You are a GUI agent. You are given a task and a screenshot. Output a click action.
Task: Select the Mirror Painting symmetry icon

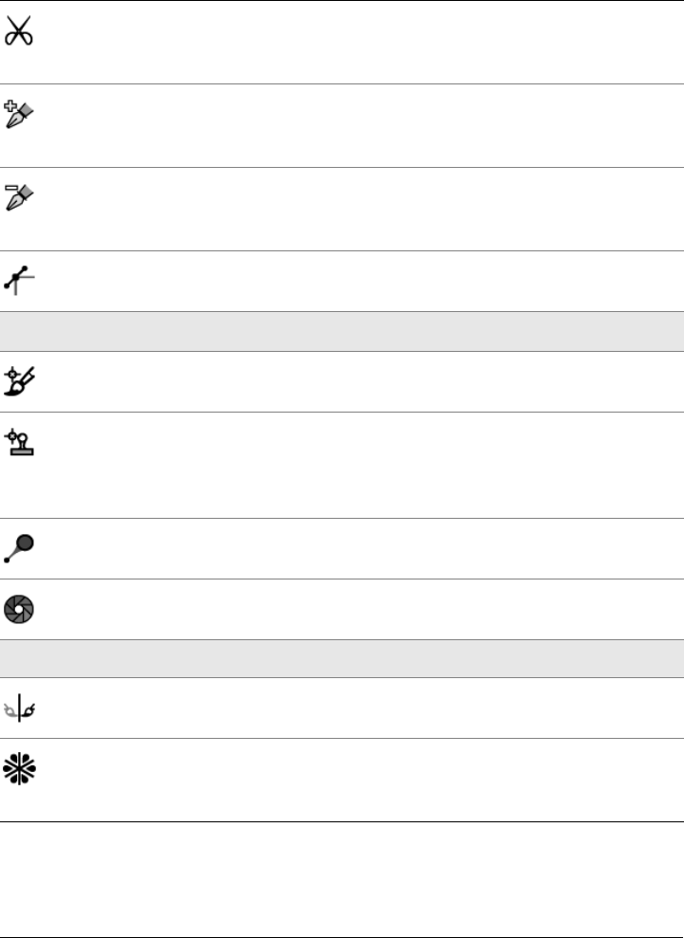tap(19, 708)
